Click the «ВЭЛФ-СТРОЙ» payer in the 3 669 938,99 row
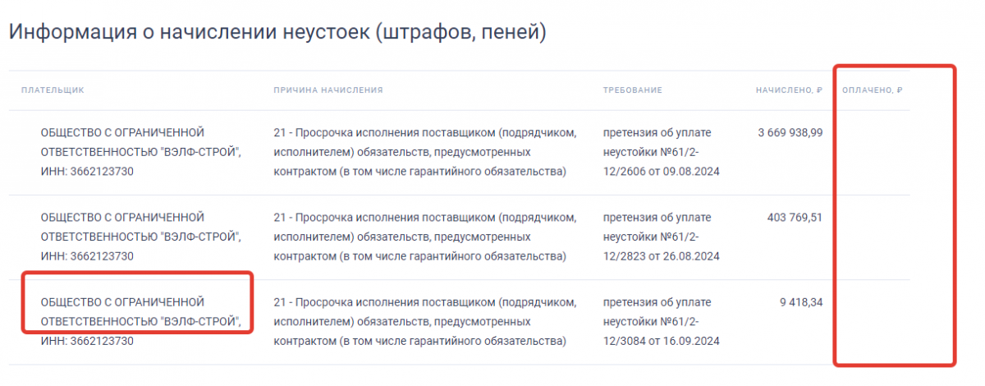This screenshot has height=386, width=985. (141, 152)
